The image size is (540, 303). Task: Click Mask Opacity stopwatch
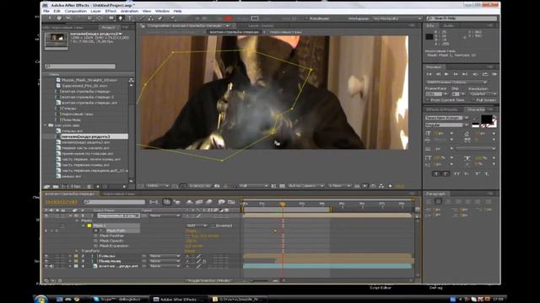(96, 242)
